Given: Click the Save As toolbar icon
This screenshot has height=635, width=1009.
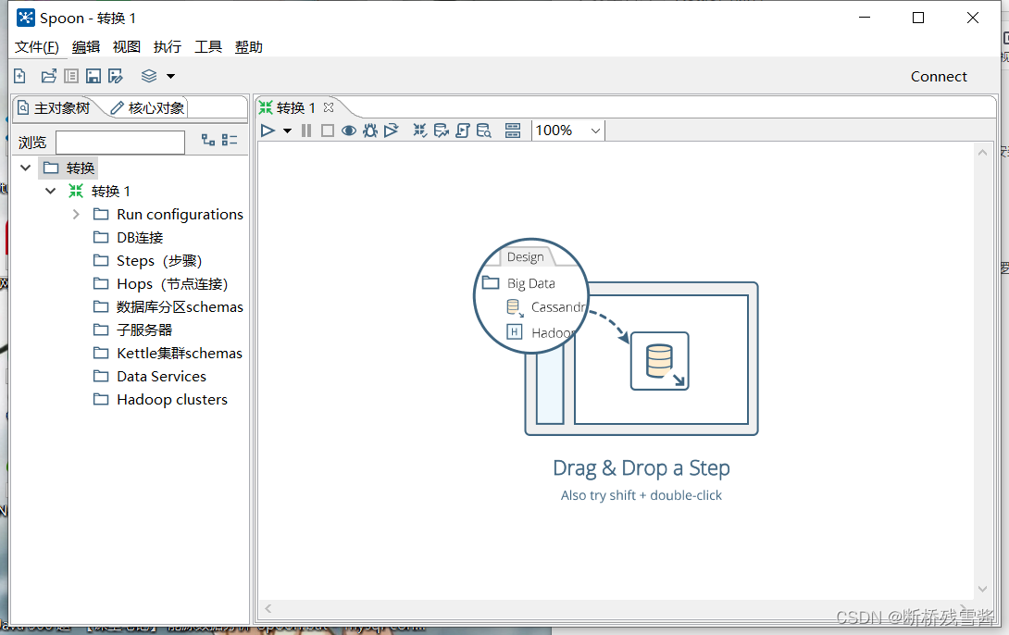Looking at the screenshot, I should 115,76.
